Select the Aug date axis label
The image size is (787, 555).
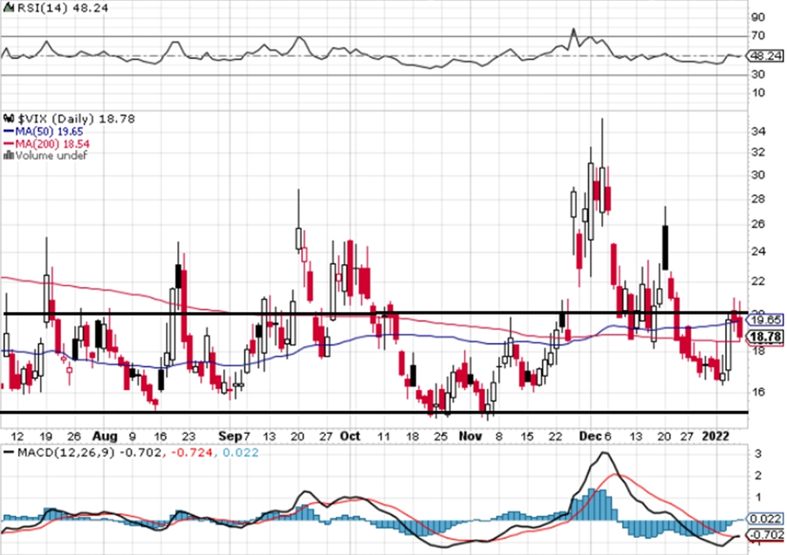[x=105, y=436]
